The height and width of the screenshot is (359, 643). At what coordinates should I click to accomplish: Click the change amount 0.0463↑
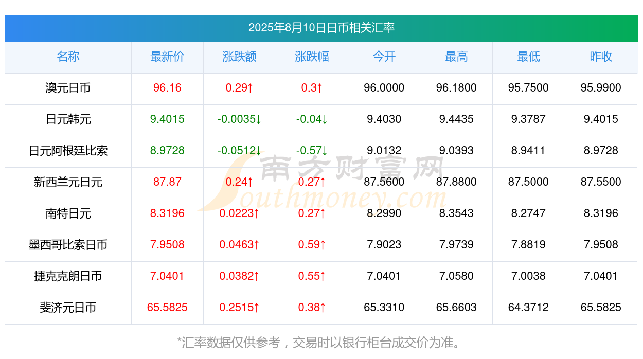coord(240,245)
